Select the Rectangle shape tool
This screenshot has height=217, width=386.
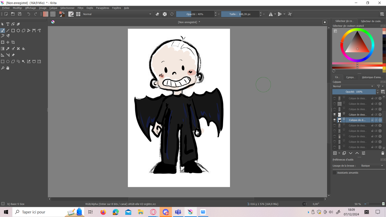13,31
